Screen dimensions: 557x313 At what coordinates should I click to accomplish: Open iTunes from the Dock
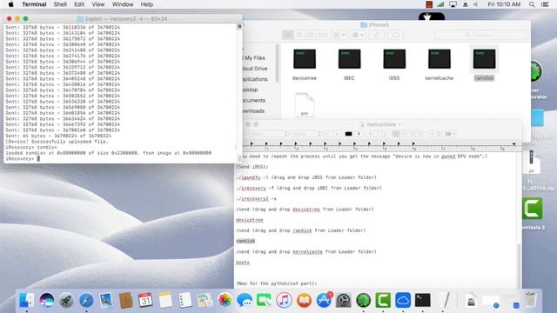click(x=284, y=300)
